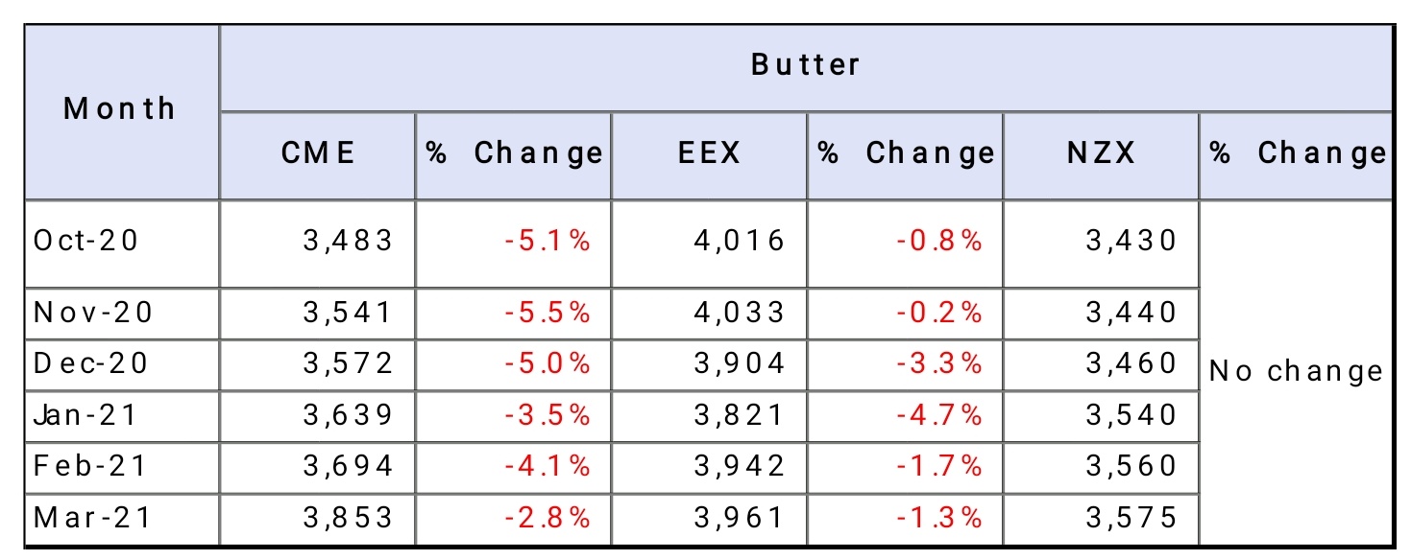Screen dimensions: 1411x560
Task: Click the Jan-21 month cell
Action: [x=86, y=415]
